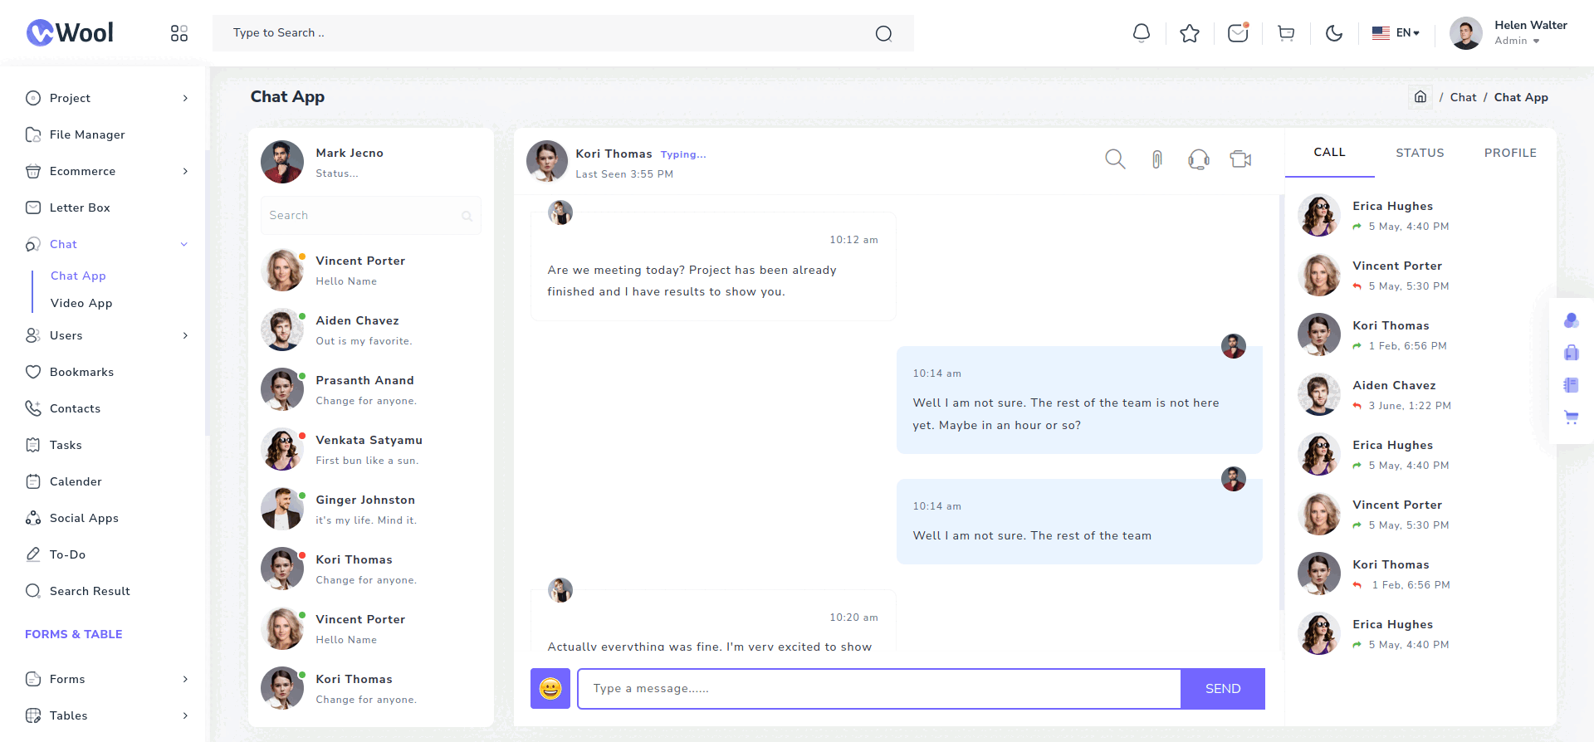Expand the Tables menu
Screen dimensions: 1594x742
click(x=106, y=715)
